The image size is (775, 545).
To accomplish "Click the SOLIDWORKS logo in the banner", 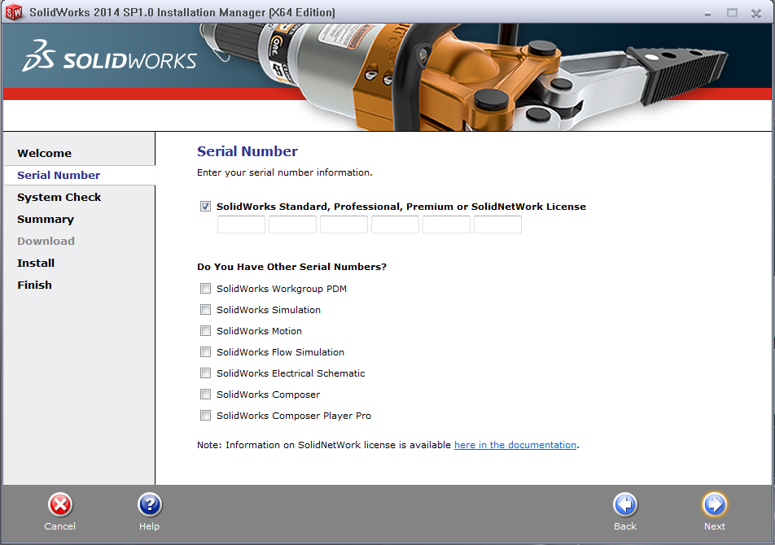I will (109, 58).
